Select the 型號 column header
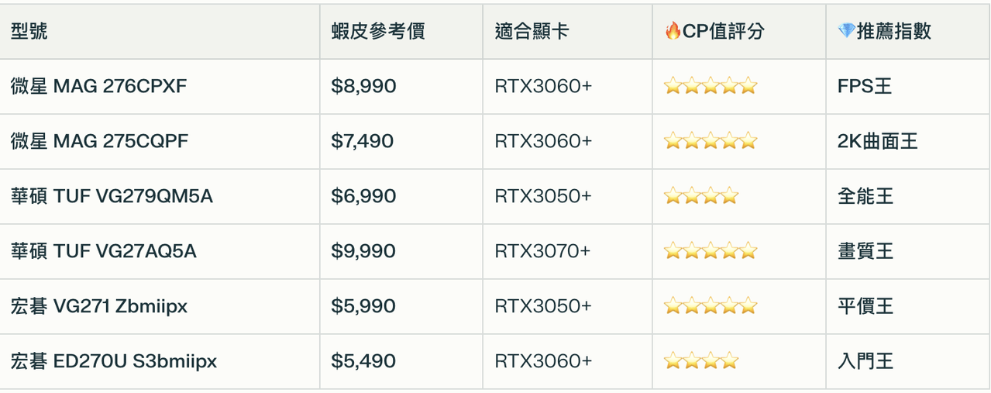This screenshot has width=991, height=393. [x=29, y=31]
